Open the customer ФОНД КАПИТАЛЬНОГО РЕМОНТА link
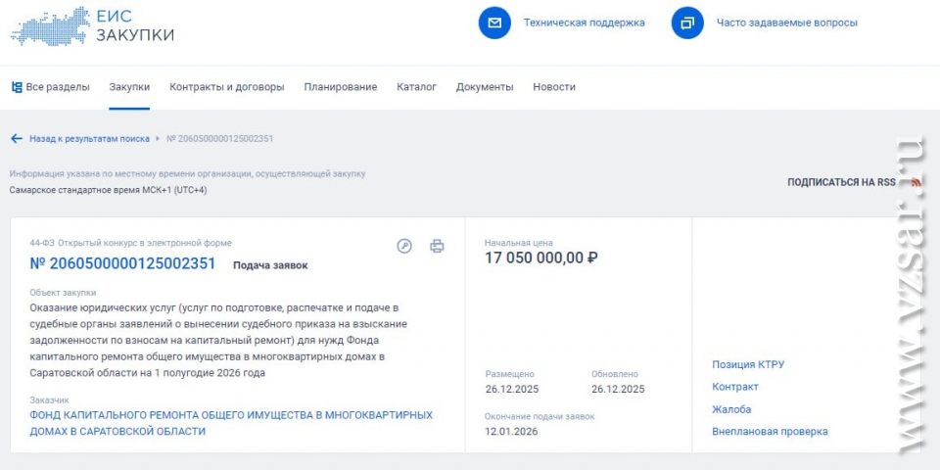This screenshot has height=470, width=940. (x=230, y=423)
